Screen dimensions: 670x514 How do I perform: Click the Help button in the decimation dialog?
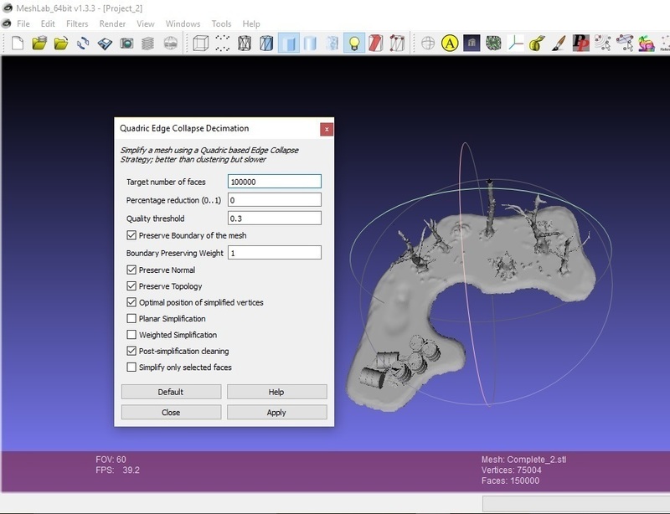277,392
